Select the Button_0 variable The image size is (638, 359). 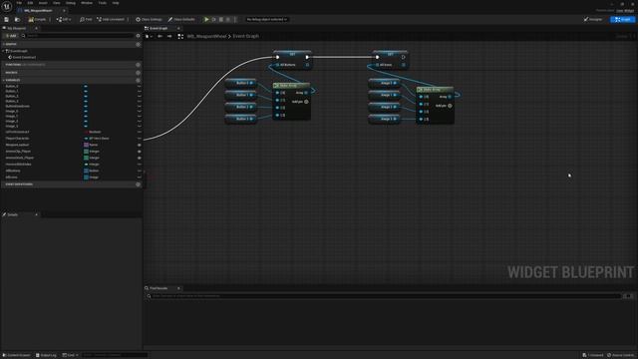click(x=12, y=87)
